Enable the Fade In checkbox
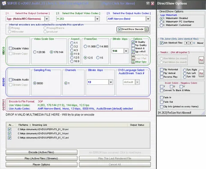Screen dimensions: 206x169 [162, 97]
